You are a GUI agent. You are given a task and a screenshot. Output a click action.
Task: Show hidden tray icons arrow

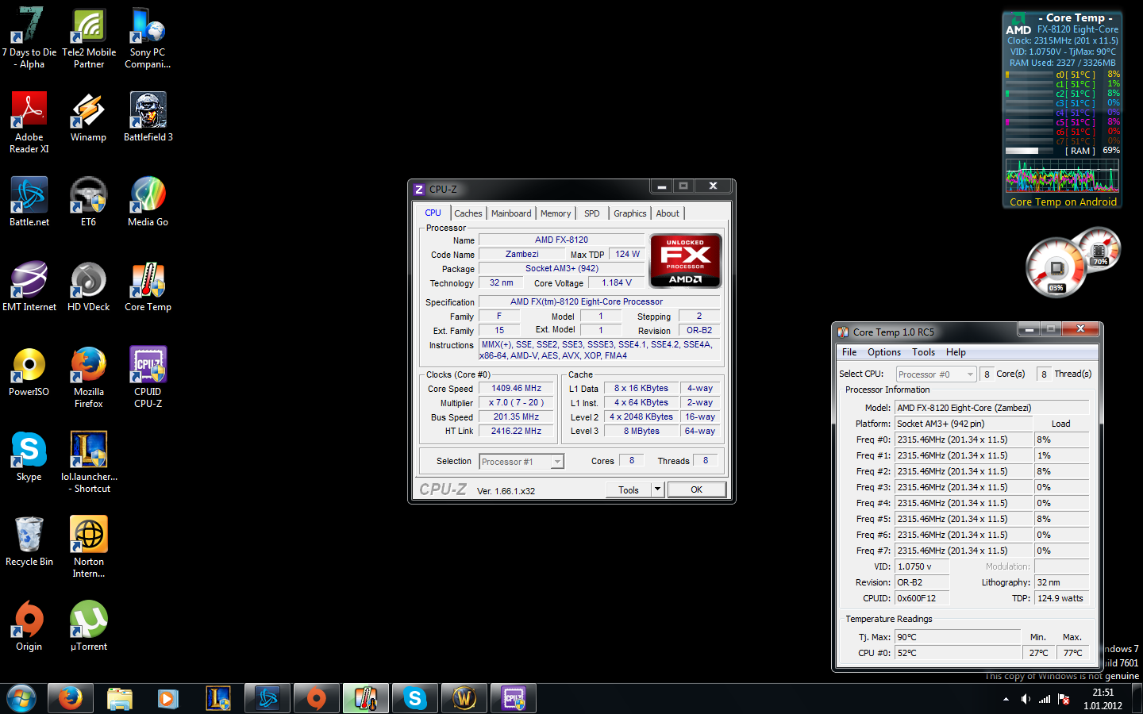(1006, 699)
